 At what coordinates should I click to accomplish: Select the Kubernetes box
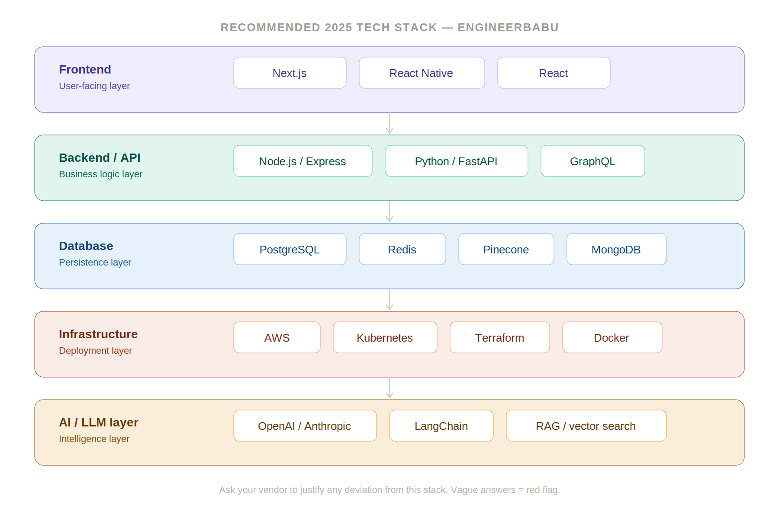(385, 337)
